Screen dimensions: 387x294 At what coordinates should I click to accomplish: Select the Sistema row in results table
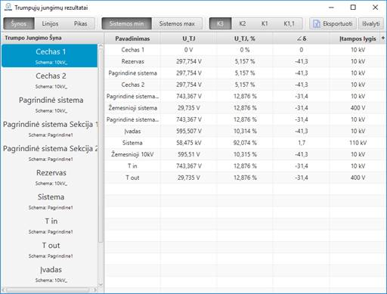tap(244, 143)
